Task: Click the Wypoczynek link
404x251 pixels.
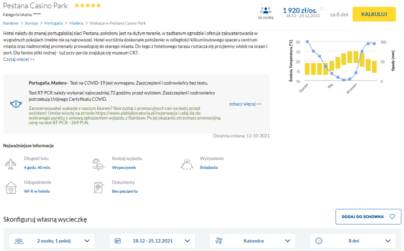Action: [124, 168]
